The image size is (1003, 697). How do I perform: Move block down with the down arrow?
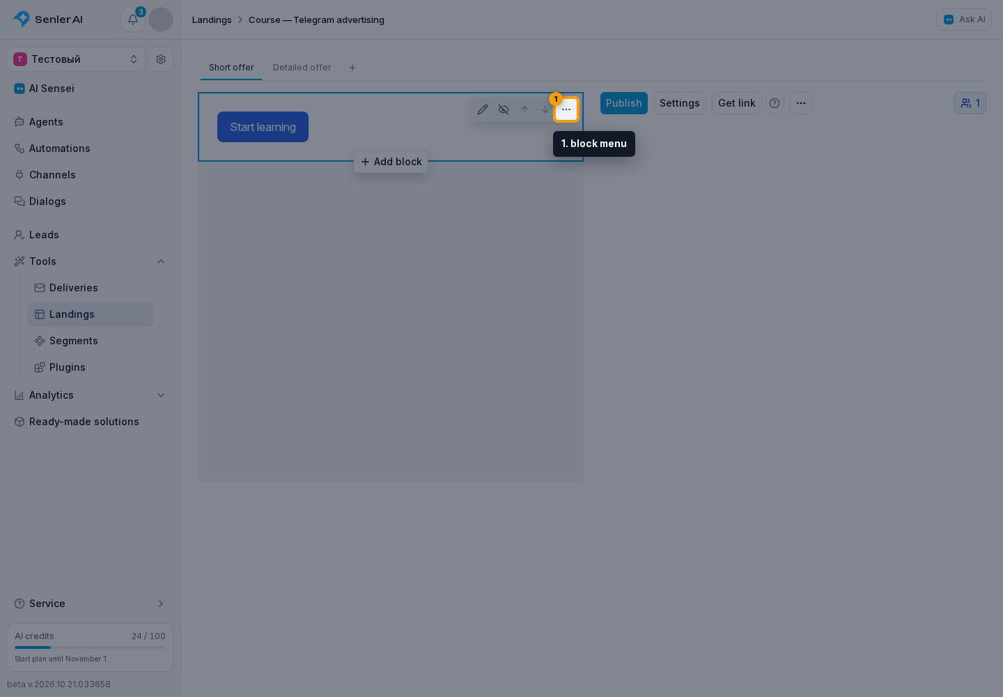[545, 109]
